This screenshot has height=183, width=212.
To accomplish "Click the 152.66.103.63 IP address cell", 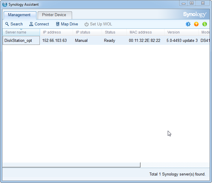I will [x=54, y=41].
